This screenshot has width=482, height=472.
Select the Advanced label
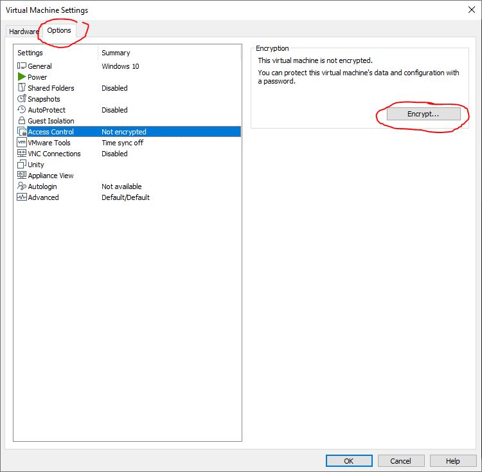(x=43, y=197)
